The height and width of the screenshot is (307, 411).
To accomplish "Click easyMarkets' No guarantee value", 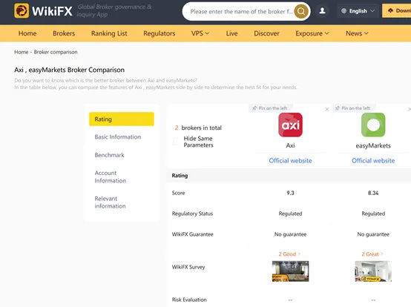I will tap(373, 234).
